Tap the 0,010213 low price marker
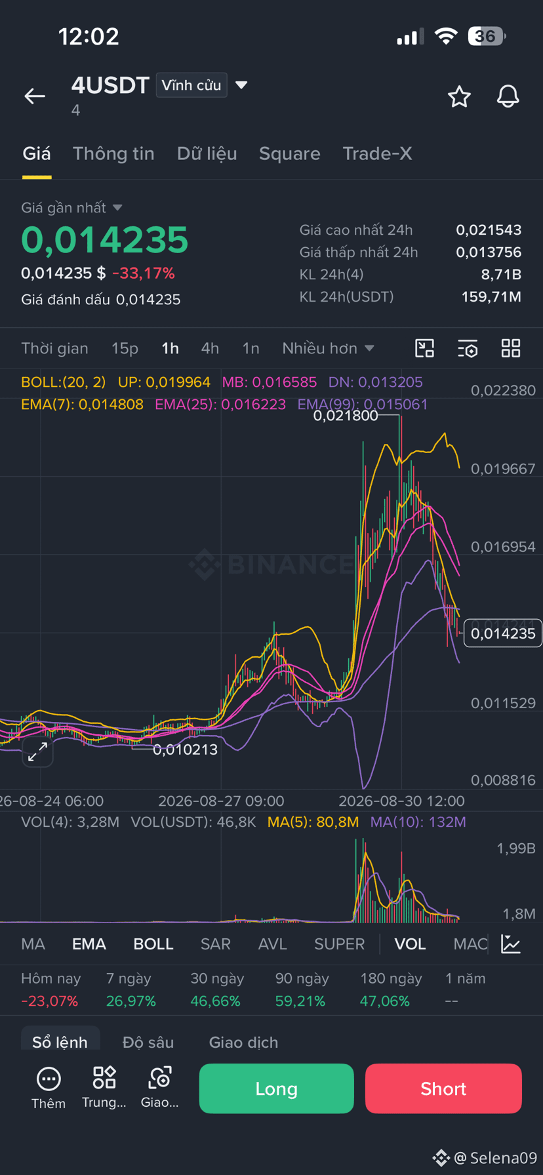Viewport: 543px width, 1175px height. point(185,749)
